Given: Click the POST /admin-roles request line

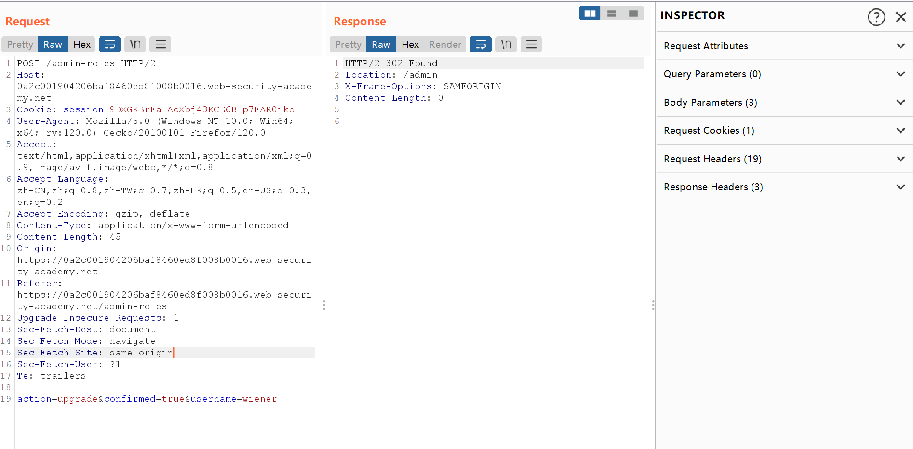Looking at the screenshot, I should (x=86, y=63).
